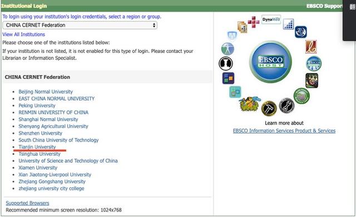Select Peking University from the list
Viewport: 356px width, 217px height.
pos(37,106)
